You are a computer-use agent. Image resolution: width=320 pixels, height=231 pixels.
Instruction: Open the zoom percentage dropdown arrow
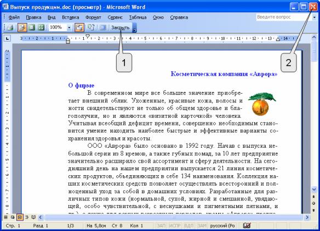[x=69, y=27]
